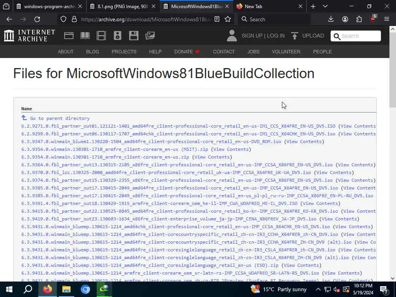The height and width of the screenshot is (297, 396).
Task: Bookmark this page with the star icon
Action: click(228, 19)
